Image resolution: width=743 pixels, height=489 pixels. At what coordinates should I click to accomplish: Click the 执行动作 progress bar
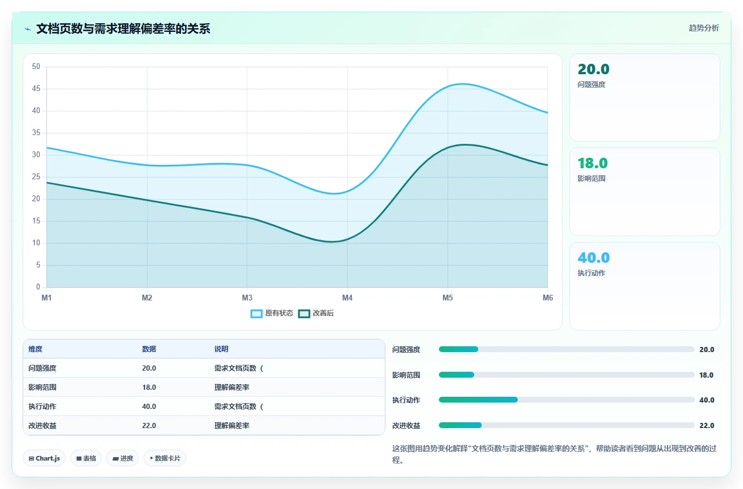[567, 400]
